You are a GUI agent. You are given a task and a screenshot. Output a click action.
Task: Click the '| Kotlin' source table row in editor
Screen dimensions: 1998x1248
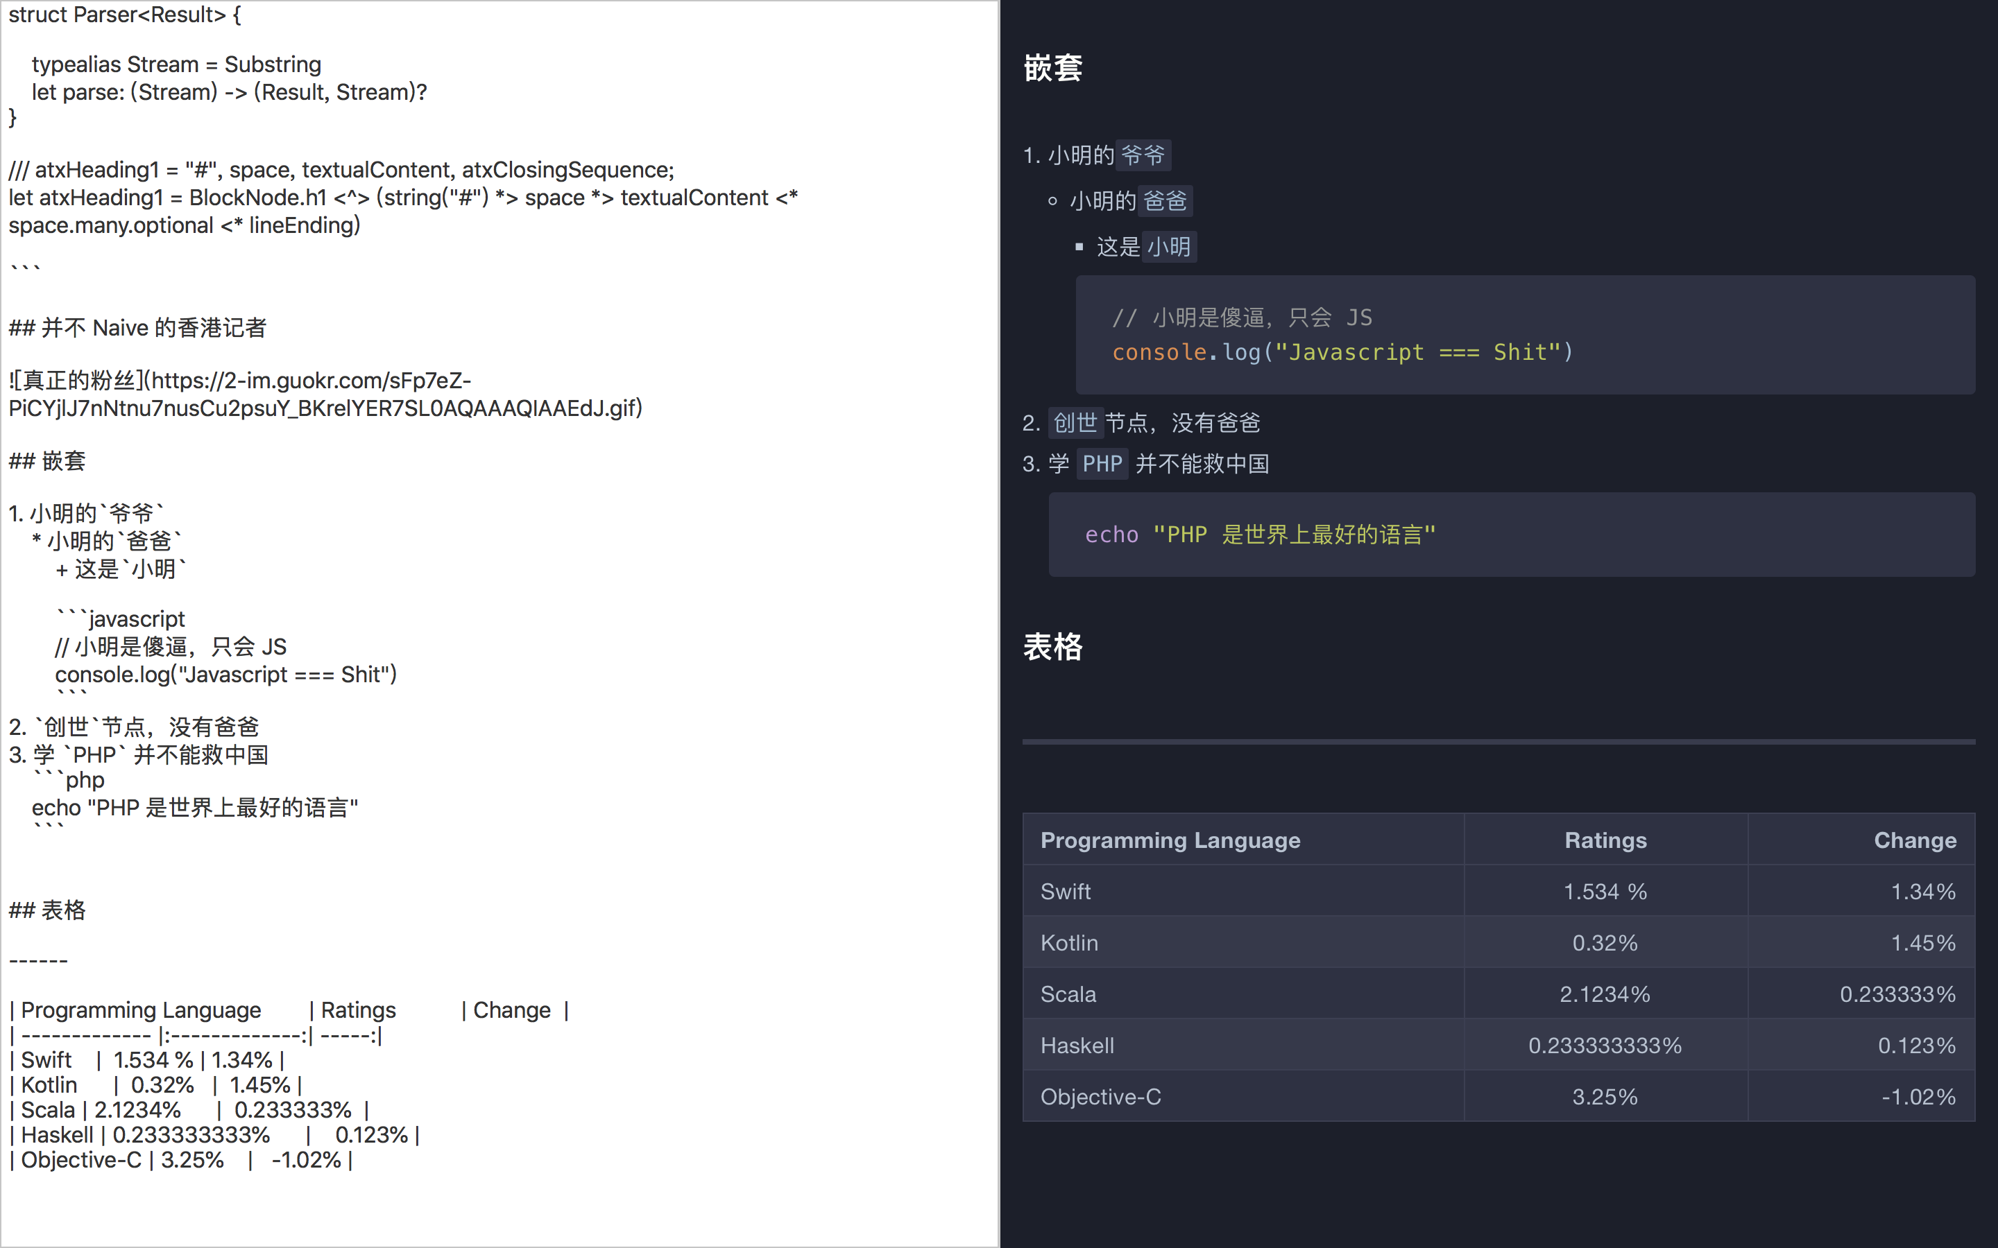[x=155, y=1084]
